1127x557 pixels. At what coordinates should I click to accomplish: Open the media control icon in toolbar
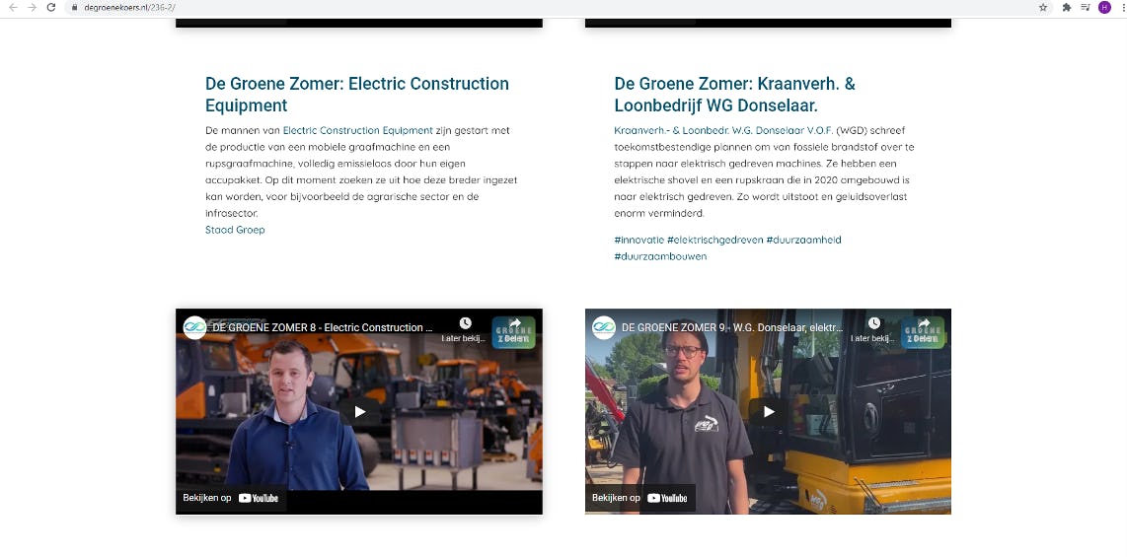pos(1086,7)
